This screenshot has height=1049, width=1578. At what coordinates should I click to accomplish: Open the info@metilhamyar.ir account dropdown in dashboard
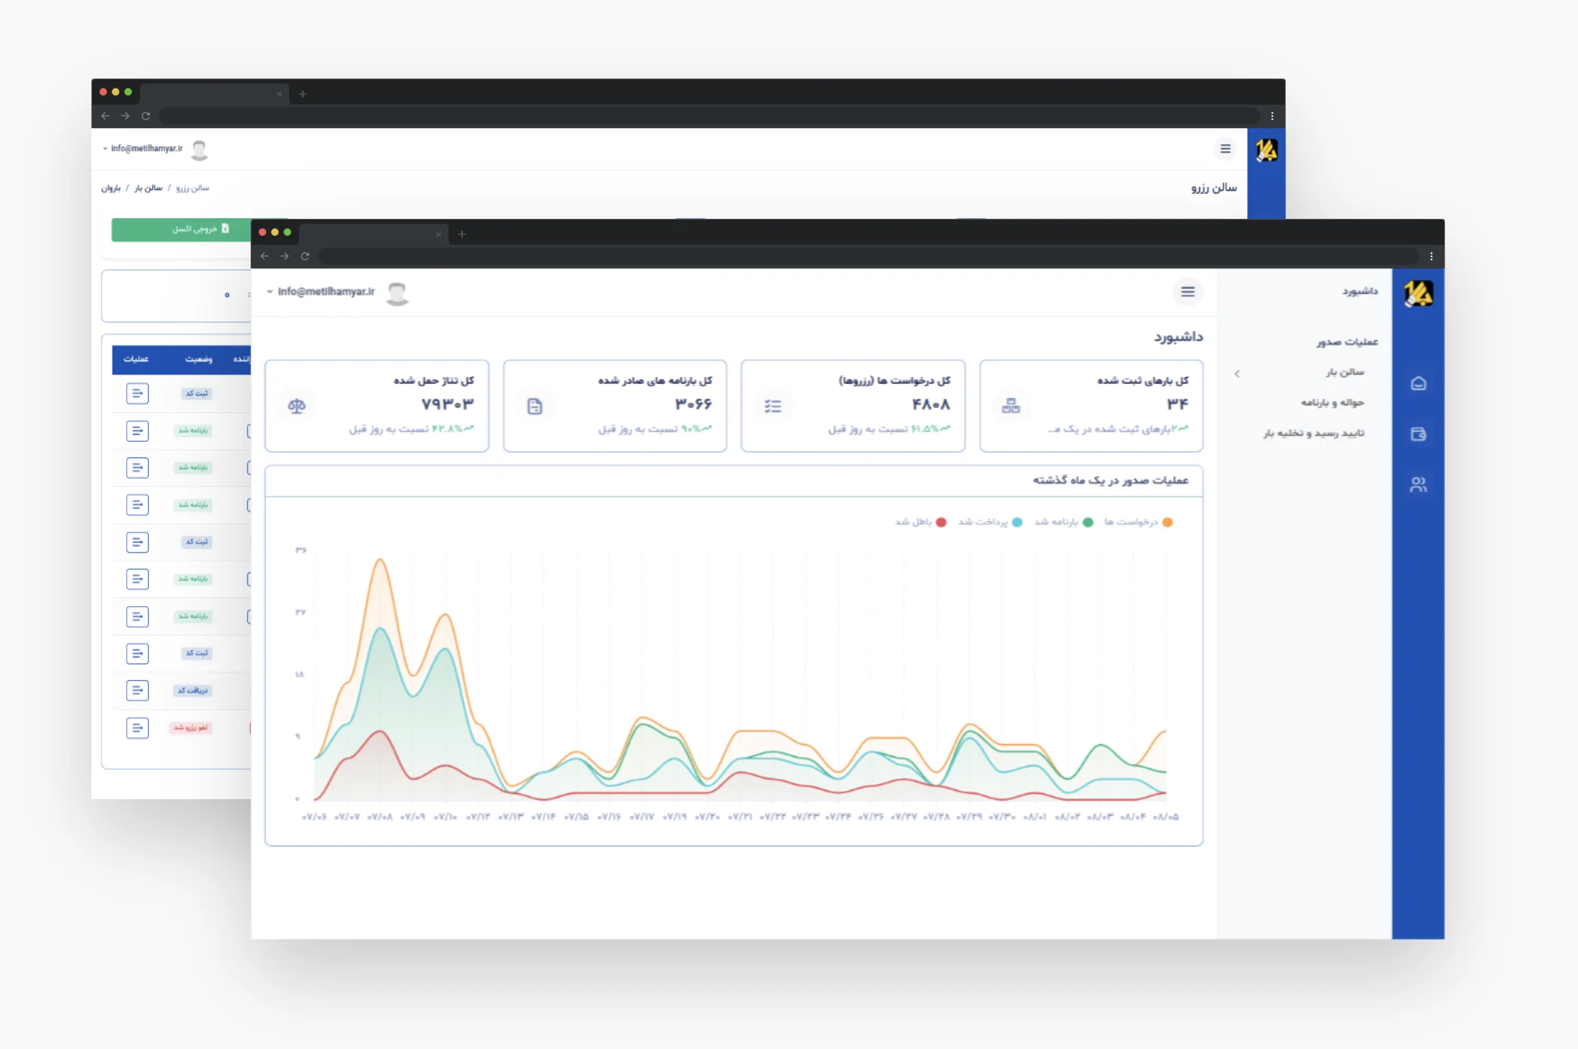pos(325,291)
